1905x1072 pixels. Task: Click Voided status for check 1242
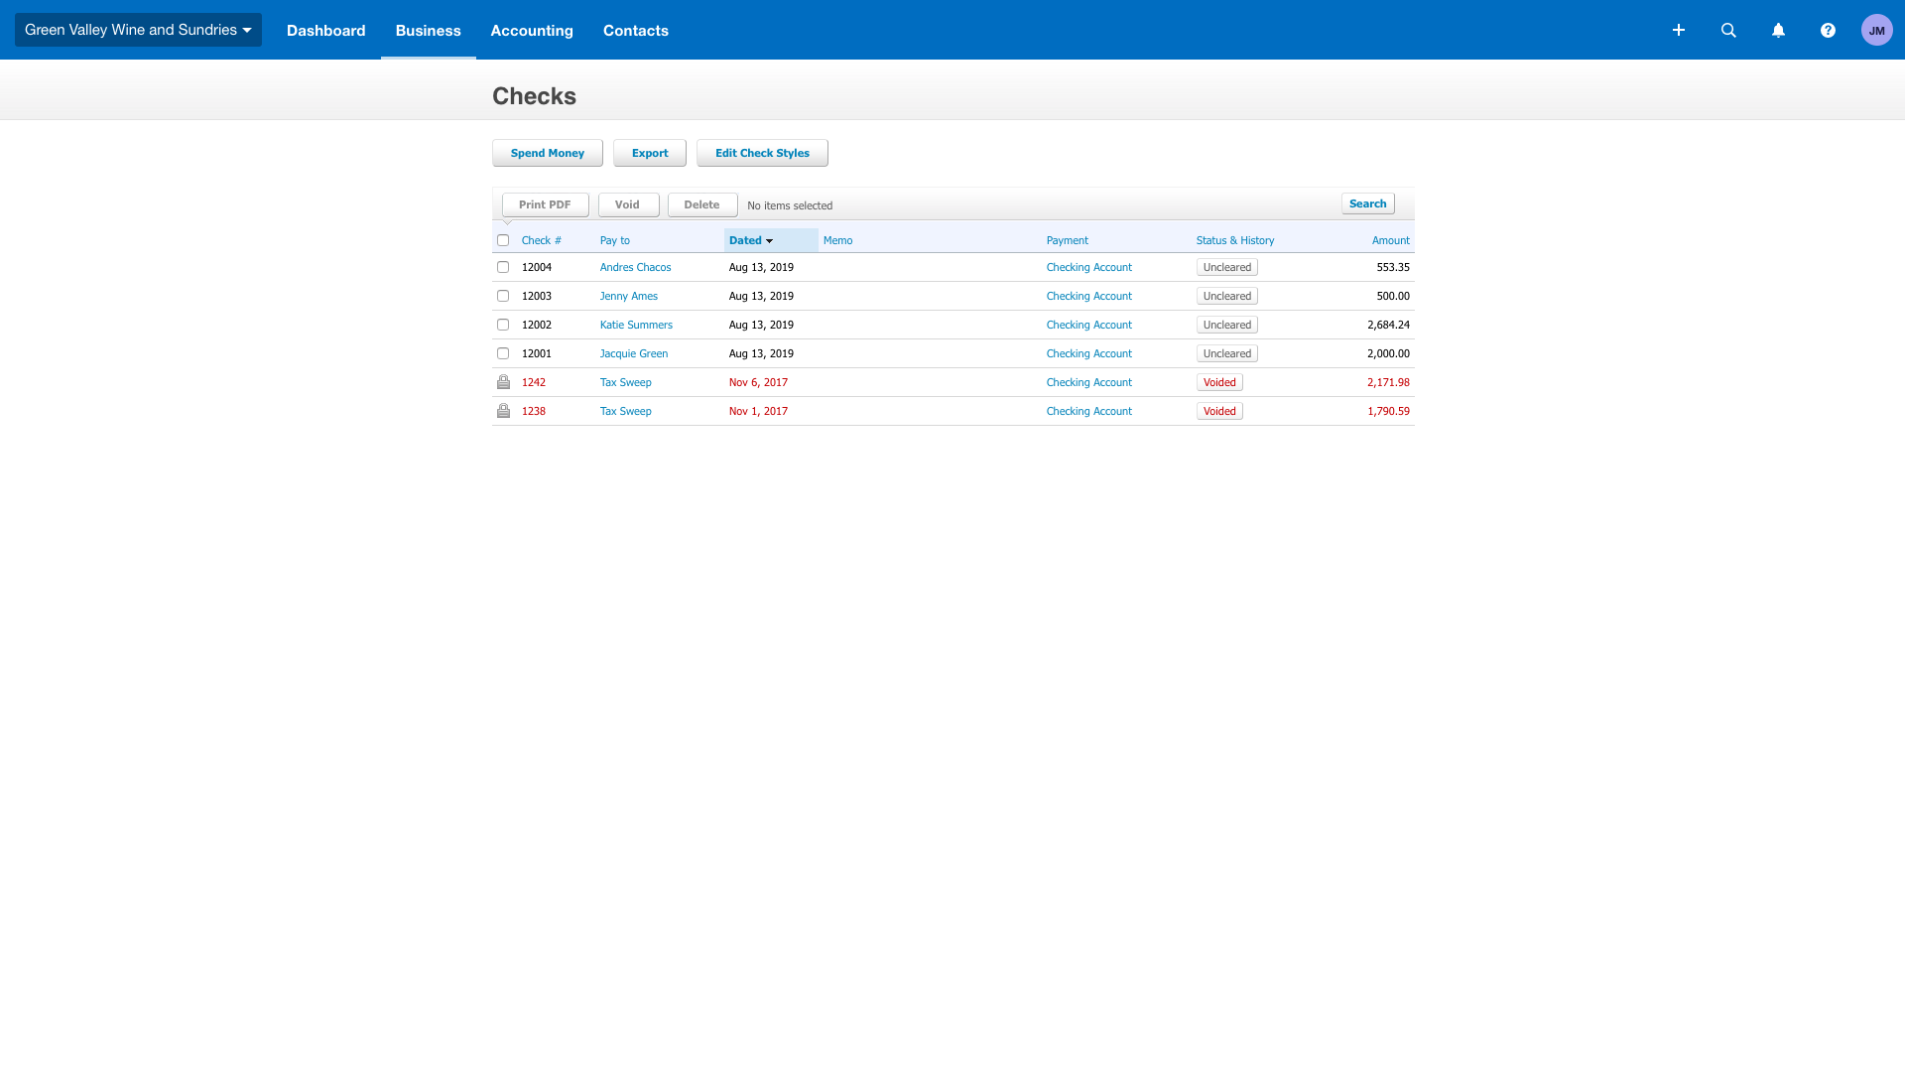click(1219, 382)
